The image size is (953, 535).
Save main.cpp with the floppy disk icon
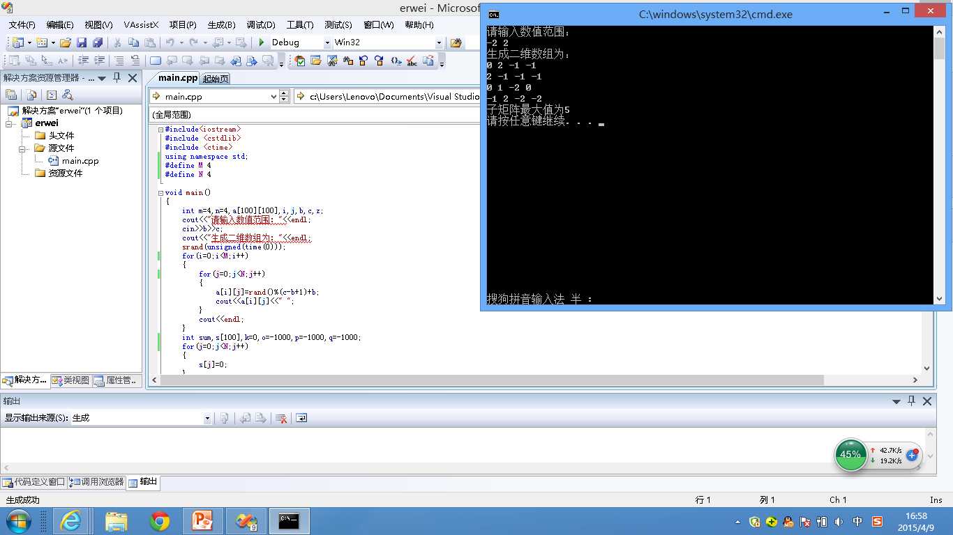point(81,42)
